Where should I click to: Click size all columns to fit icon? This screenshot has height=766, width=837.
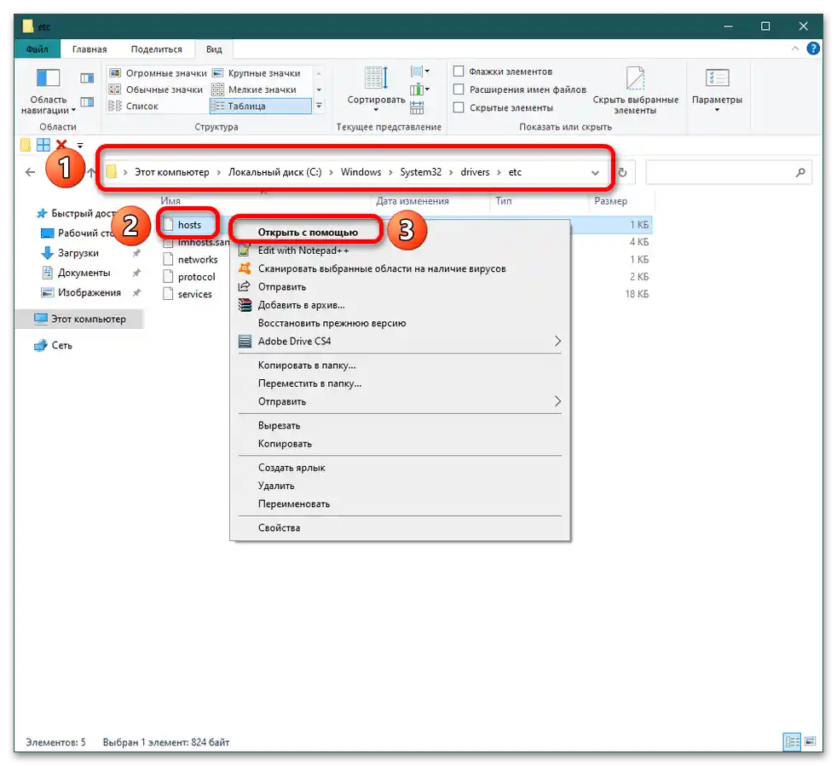[x=417, y=108]
